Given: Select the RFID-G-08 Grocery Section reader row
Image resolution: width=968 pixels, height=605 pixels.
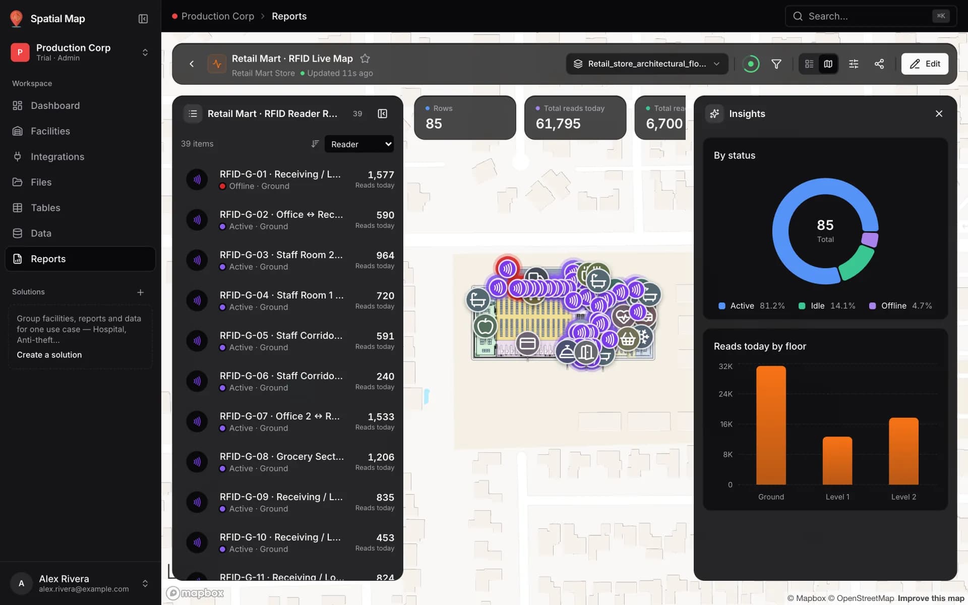Looking at the screenshot, I should point(287,462).
